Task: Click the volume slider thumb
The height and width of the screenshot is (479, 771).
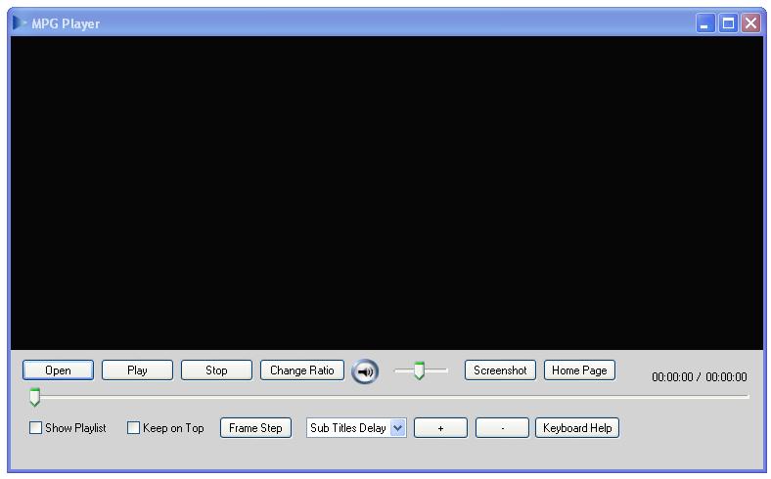Action: point(419,370)
